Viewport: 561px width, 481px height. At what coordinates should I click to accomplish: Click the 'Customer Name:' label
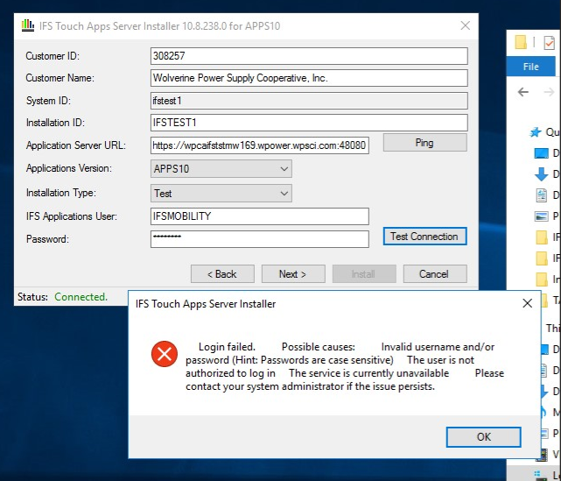point(60,78)
